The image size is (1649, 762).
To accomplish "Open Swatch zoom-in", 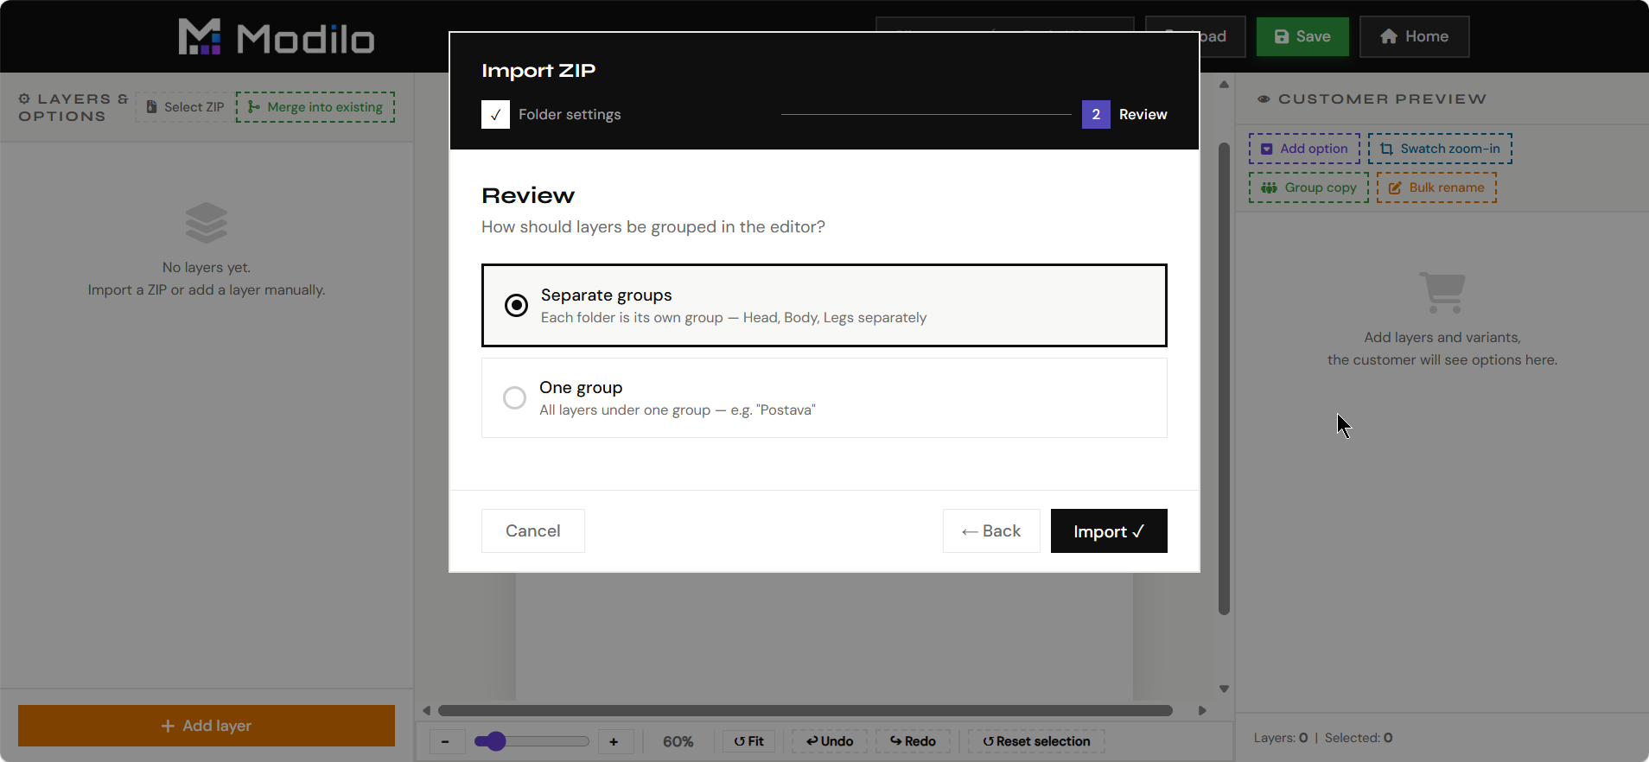I will (1440, 149).
